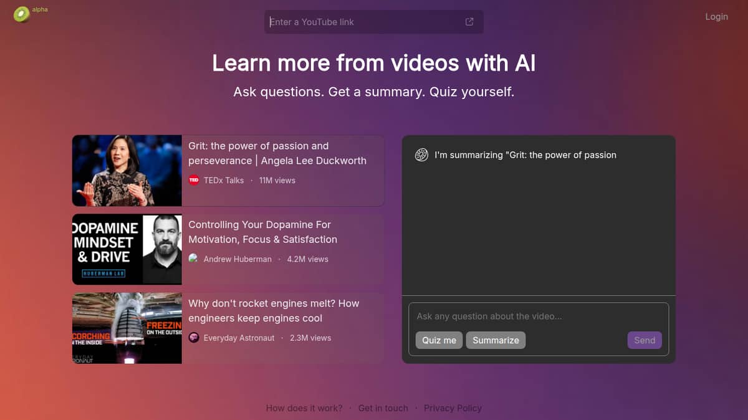The width and height of the screenshot is (748, 420).
Task: Click the Everyday Astronaut channel avatar
Action: pyautogui.click(x=194, y=338)
